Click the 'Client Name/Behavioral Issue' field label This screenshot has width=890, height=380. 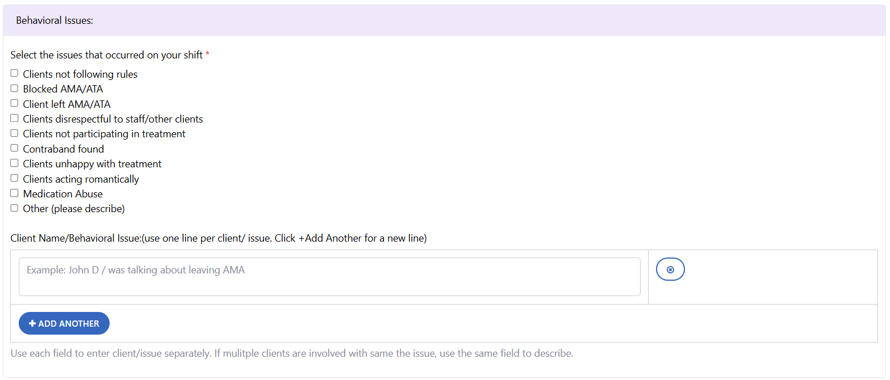pyautogui.click(x=218, y=238)
